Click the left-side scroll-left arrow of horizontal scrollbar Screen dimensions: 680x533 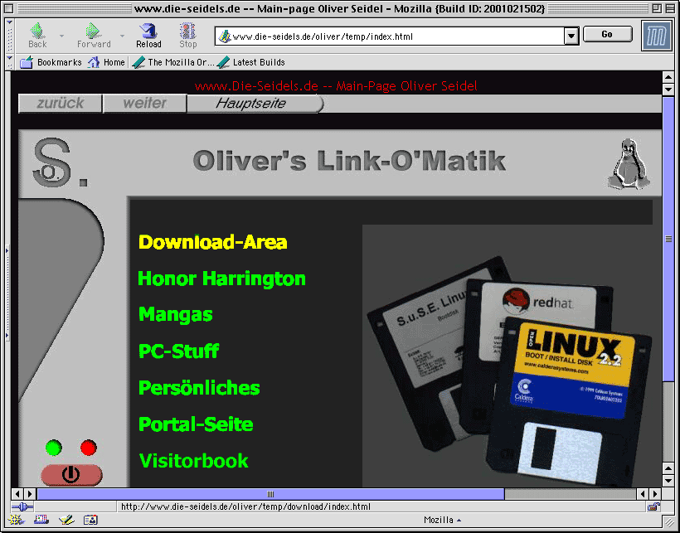17,494
